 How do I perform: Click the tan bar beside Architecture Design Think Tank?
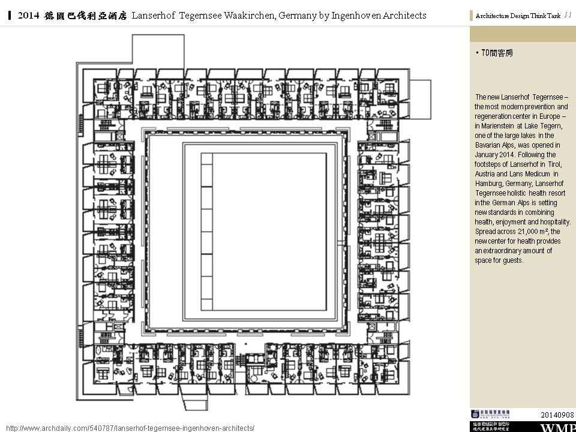coord(472,16)
